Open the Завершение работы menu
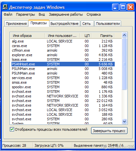This screenshot has height=151, width=136. click(66, 14)
